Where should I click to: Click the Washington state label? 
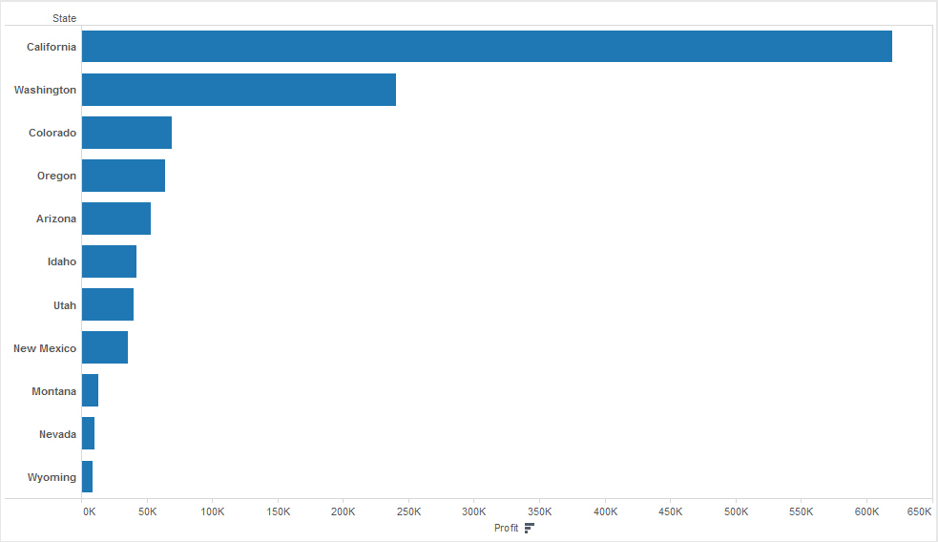tap(45, 90)
